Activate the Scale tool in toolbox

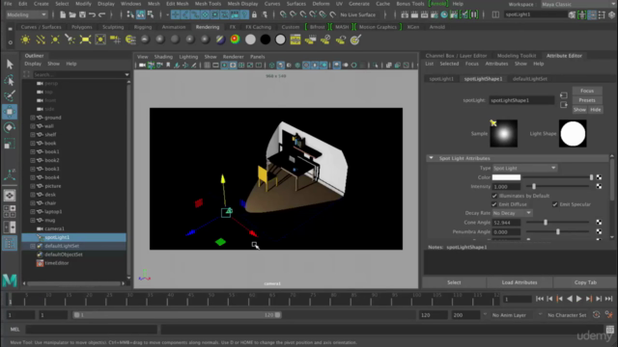[x=10, y=144]
